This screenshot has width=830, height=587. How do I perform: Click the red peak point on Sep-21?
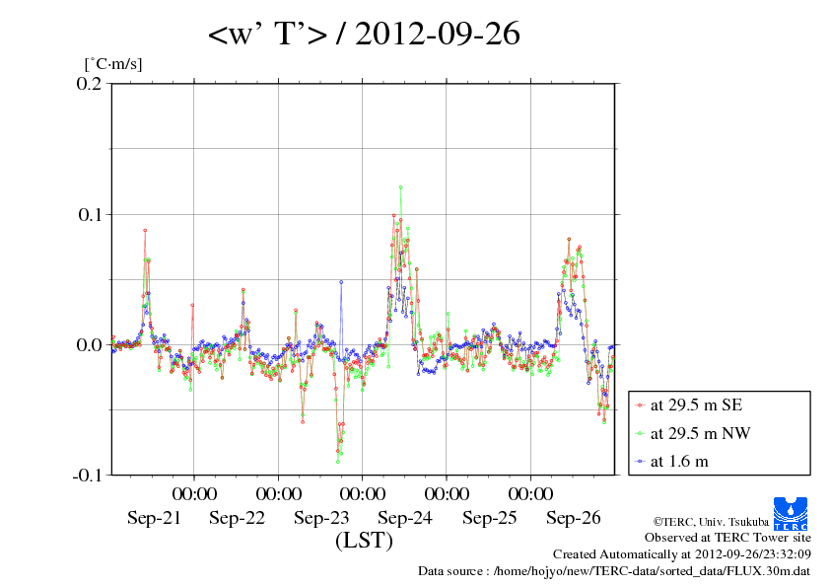coord(145,231)
